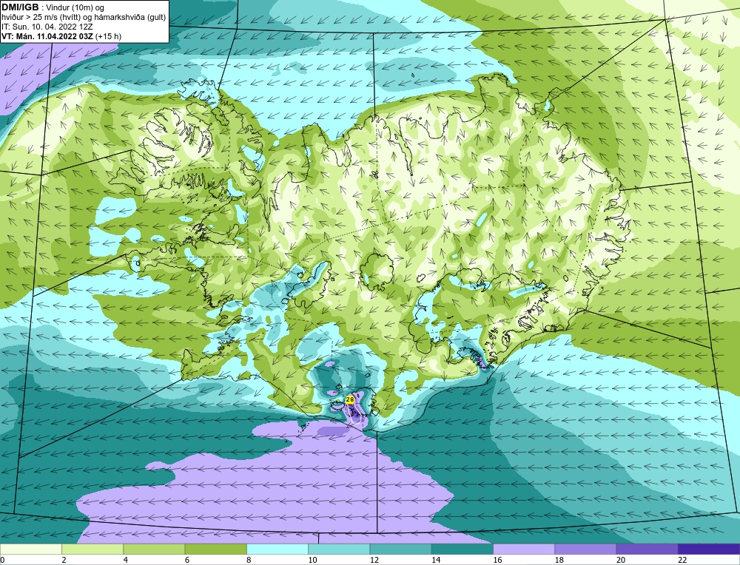
Task: Click the legend scale value 12
Action: point(374,560)
